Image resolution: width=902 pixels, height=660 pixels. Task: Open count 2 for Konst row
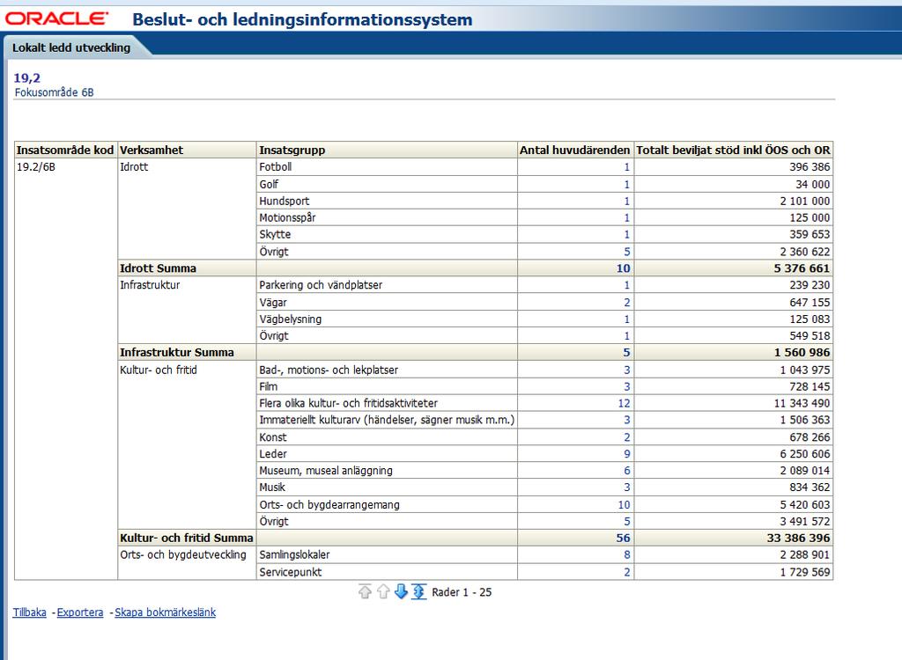coord(627,437)
